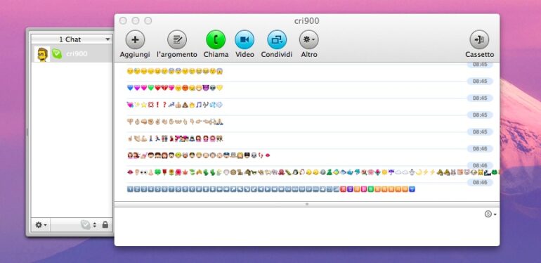Screen dimensions: 541x263
Task: Click the splitter handle above the message field
Action: tap(307, 205)
